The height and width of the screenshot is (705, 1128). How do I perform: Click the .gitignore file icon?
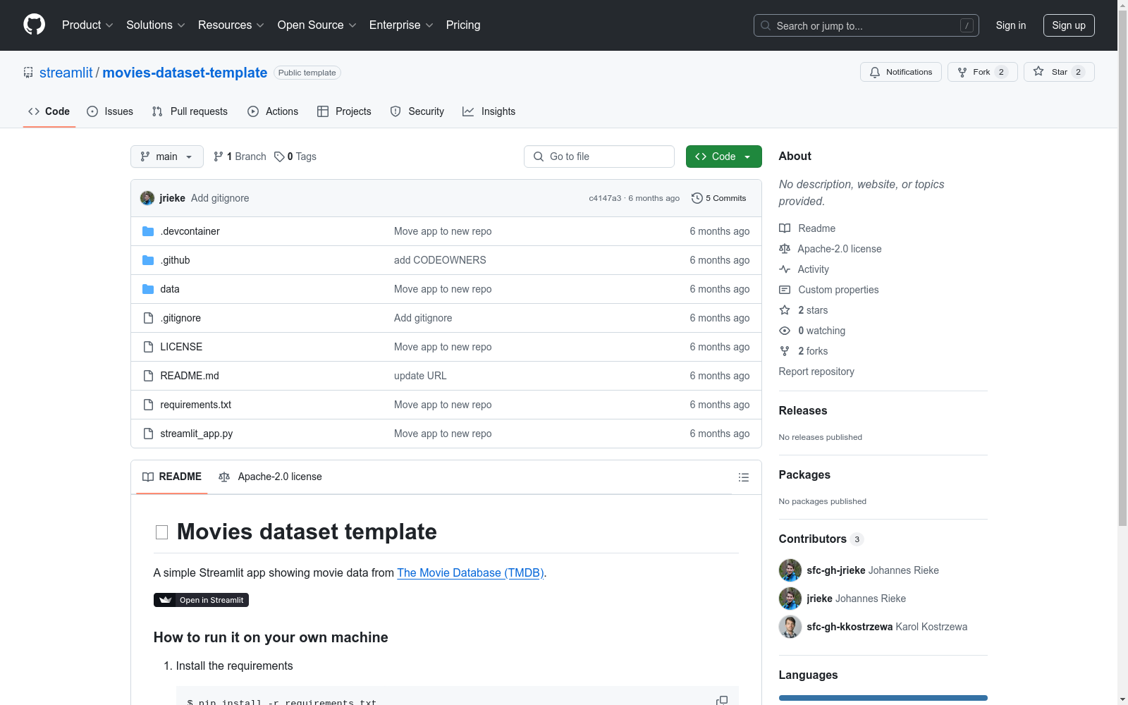pos(148,318)
